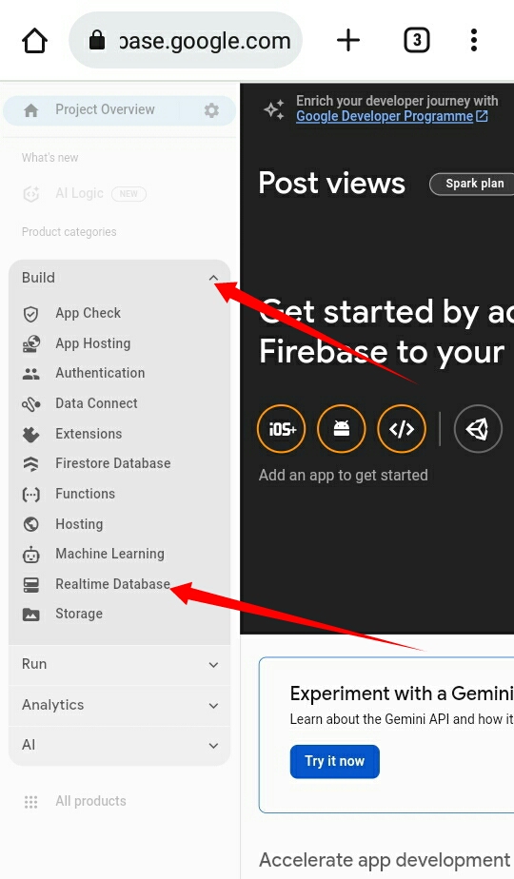Expand the Analytics category

(x=120, y=705)
